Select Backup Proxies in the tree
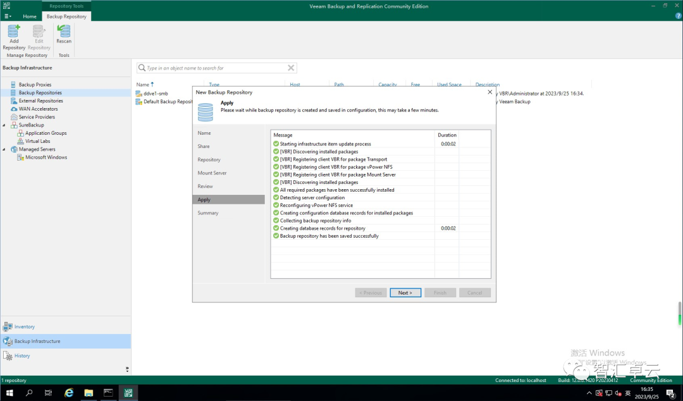Image resolution: width=683 pixels, height=401 pixels. pos(35,85)
